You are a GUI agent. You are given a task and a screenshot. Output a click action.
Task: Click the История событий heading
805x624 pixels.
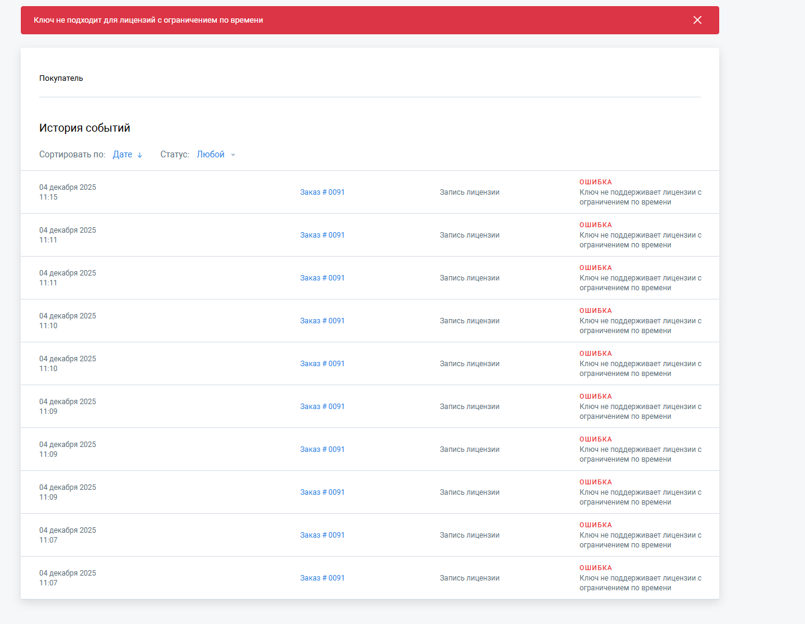85,128
